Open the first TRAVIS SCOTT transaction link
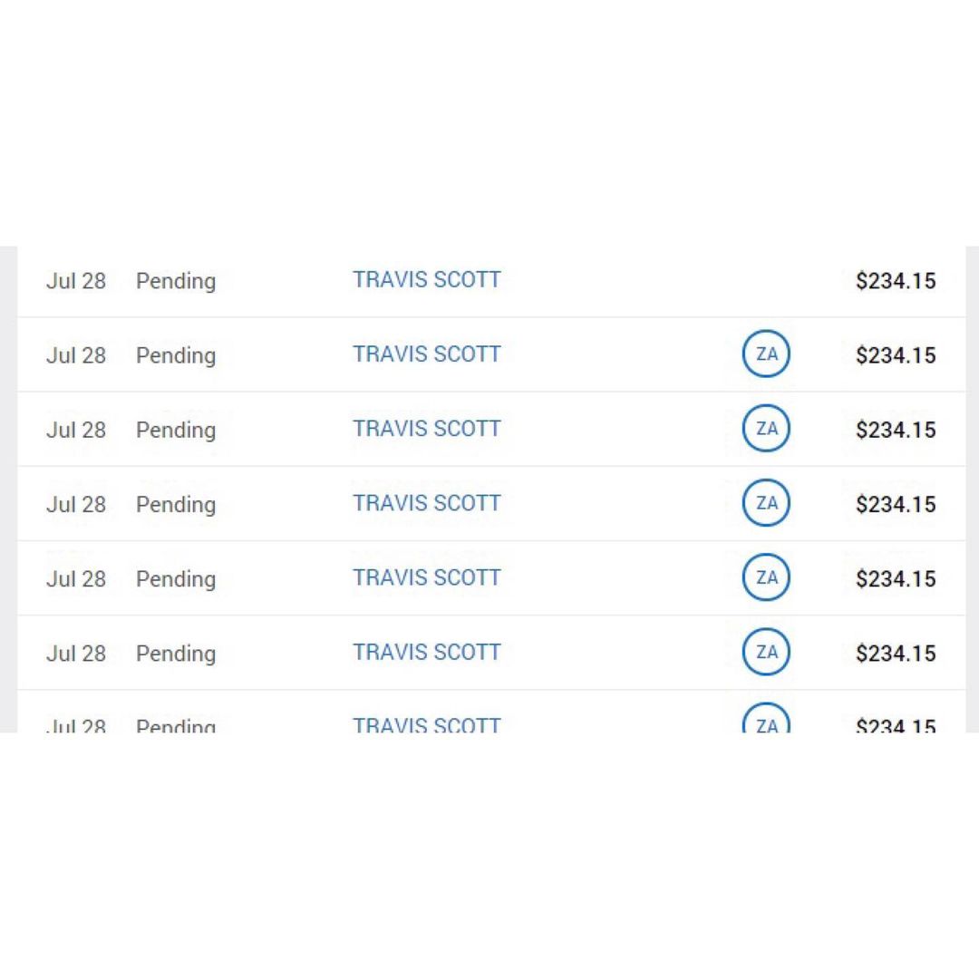 tap(426, 280)
